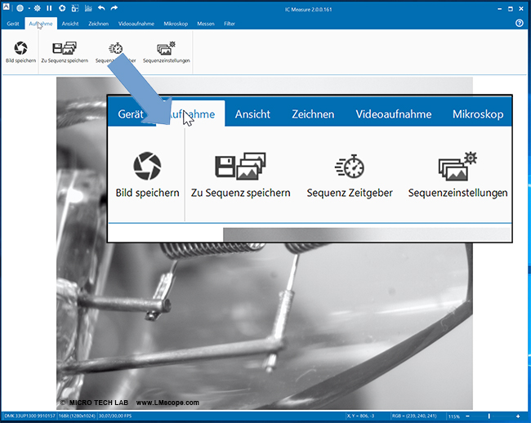Open the Mikroskop tab
Screen dimensions: 531x423
coord(176,24)
